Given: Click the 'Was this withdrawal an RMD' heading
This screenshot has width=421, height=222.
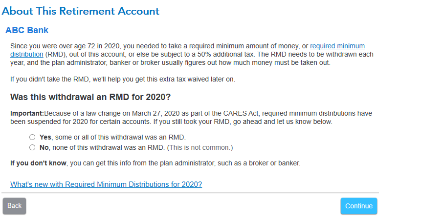Looking at the screenshot, I should [90, 97].
